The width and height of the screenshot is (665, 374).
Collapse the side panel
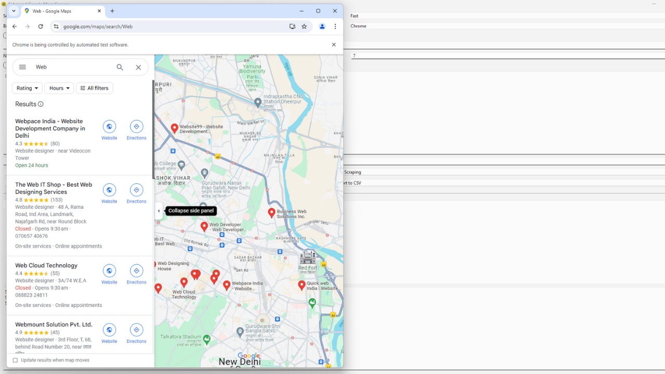tap(158, 210)
